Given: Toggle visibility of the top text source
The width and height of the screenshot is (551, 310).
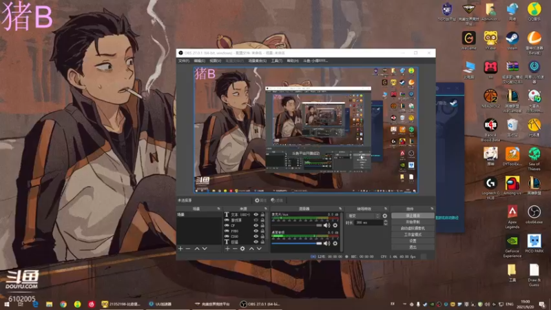Looking at the screenshot, I should [x=256, y=214].
